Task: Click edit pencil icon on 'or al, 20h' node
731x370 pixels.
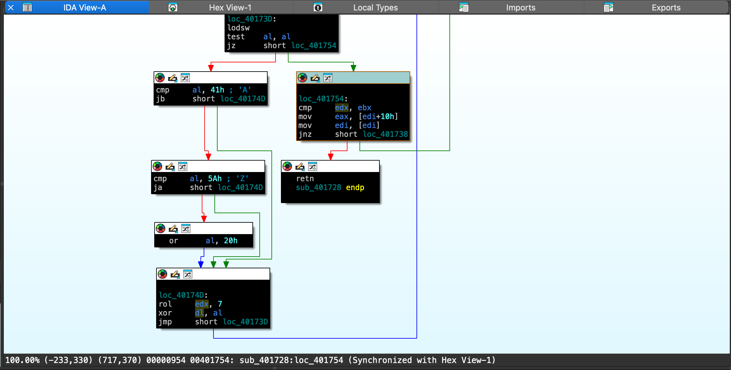Action: pos(173,228)
